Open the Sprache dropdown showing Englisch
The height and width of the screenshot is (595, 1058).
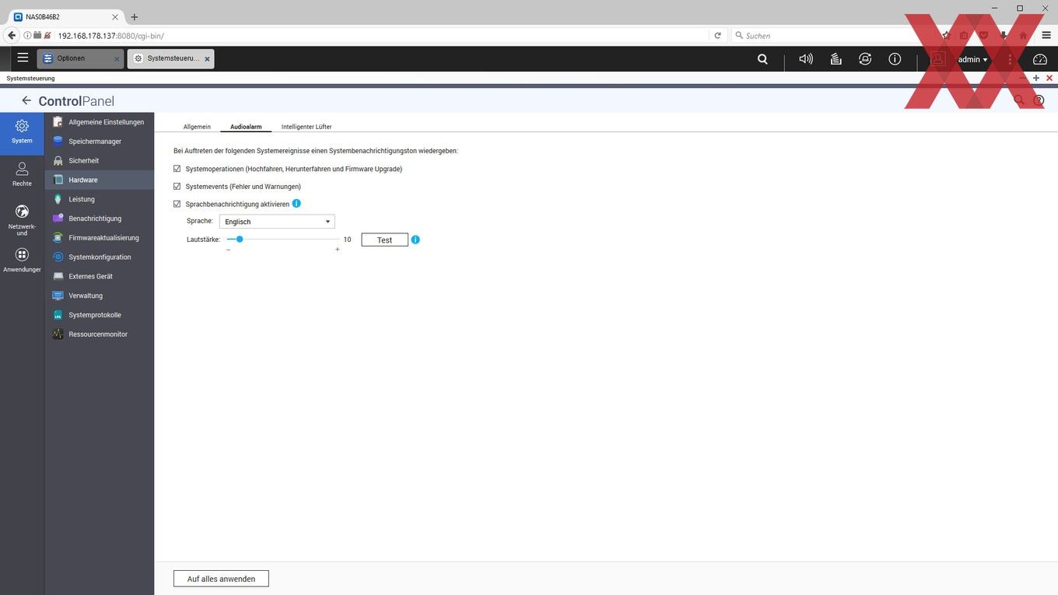pyautogui.click(x=277, y=222)
